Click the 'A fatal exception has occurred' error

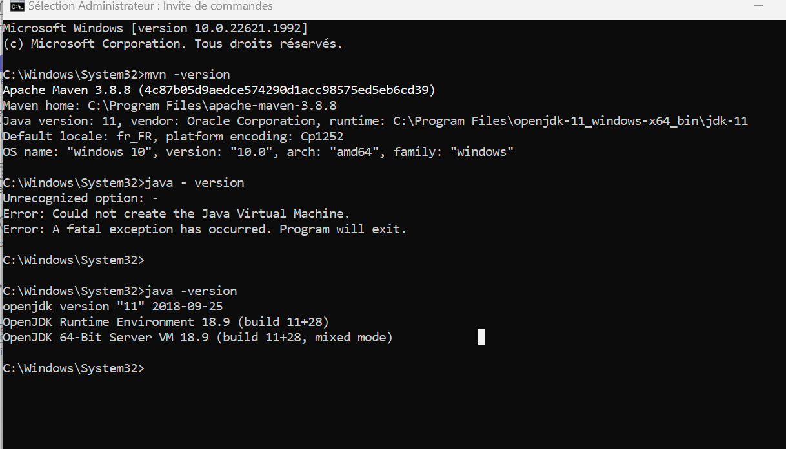pyautogui.click(x=205, y=229)
